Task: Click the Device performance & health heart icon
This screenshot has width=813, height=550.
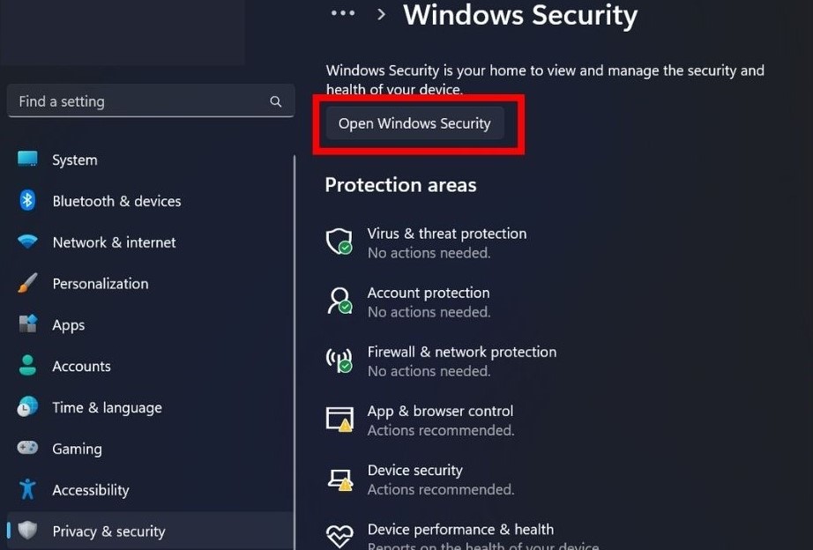Action: click(x=339, y=534)
